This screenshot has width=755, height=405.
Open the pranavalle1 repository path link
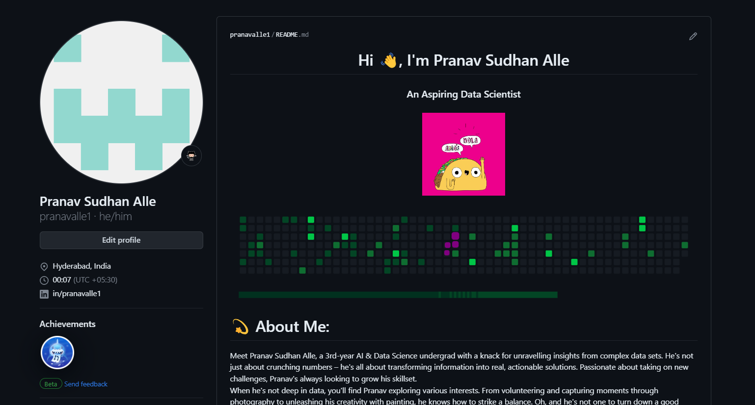point(250,35)
